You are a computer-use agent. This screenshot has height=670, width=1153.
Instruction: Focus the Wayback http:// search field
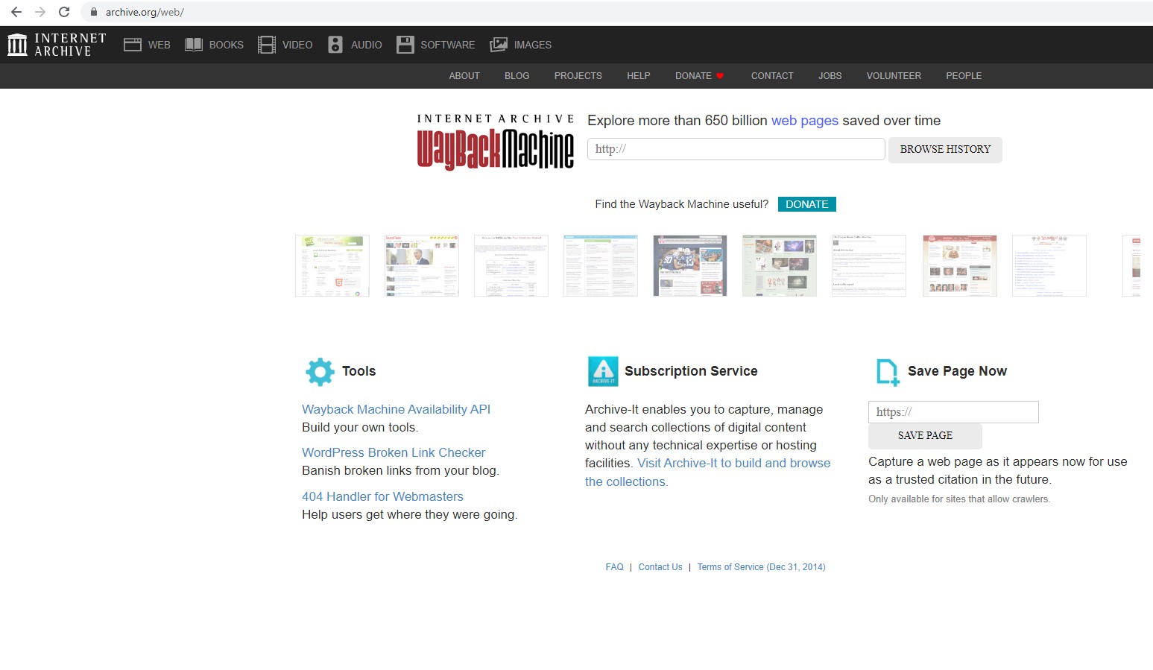click(x=736, y=149)
